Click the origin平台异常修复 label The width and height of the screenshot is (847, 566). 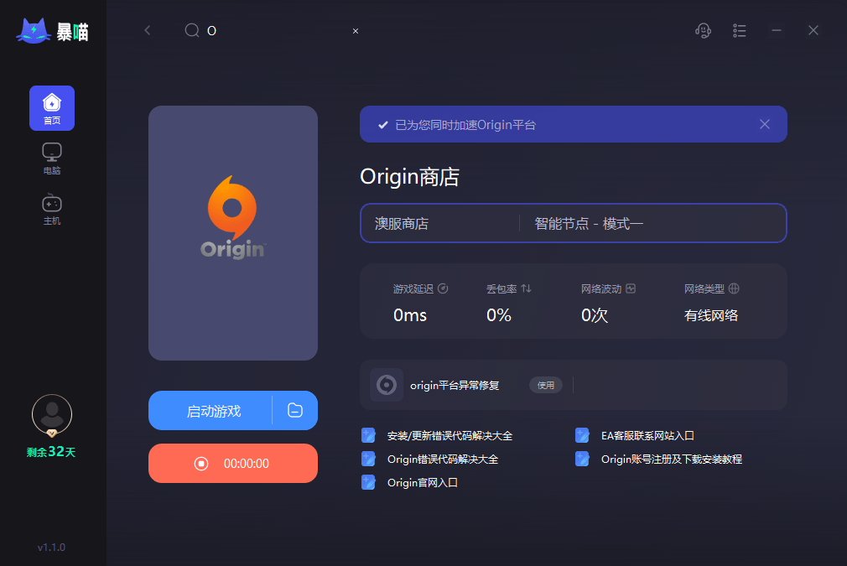coord(455,385)
